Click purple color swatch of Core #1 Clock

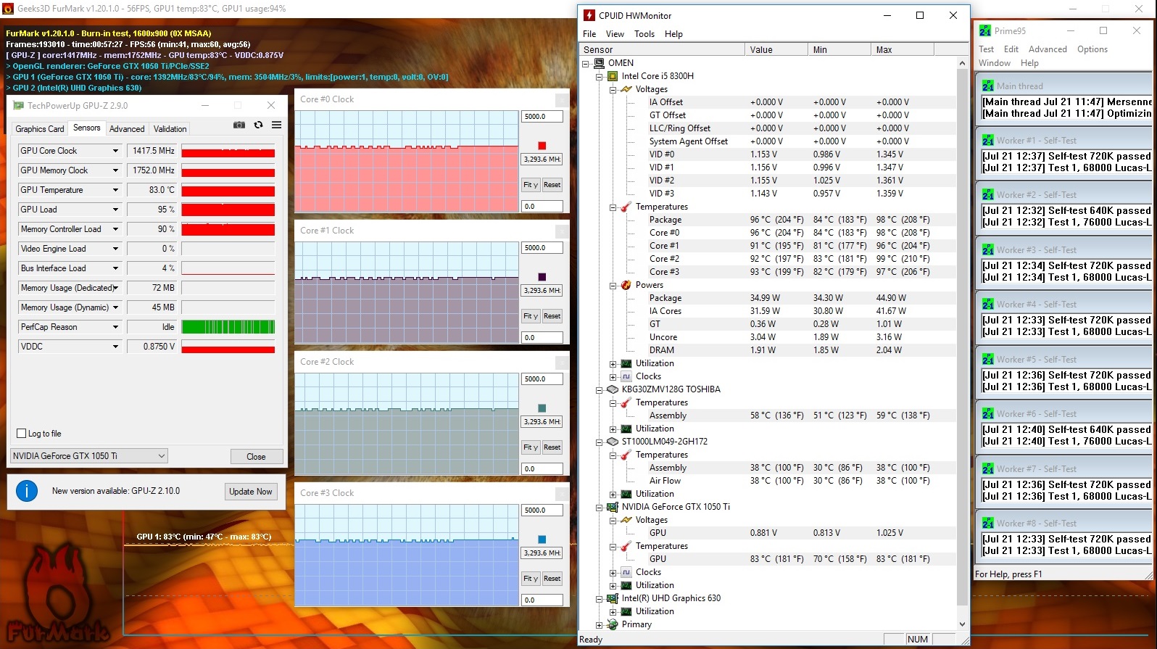(542, 277)
